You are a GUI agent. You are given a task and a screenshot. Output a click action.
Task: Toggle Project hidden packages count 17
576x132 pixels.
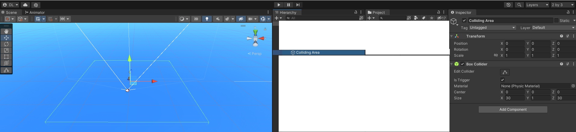441,18
